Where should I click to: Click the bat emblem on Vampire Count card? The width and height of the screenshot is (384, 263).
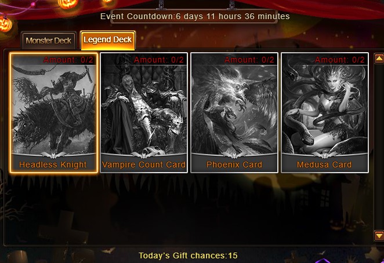coord(144,155)
